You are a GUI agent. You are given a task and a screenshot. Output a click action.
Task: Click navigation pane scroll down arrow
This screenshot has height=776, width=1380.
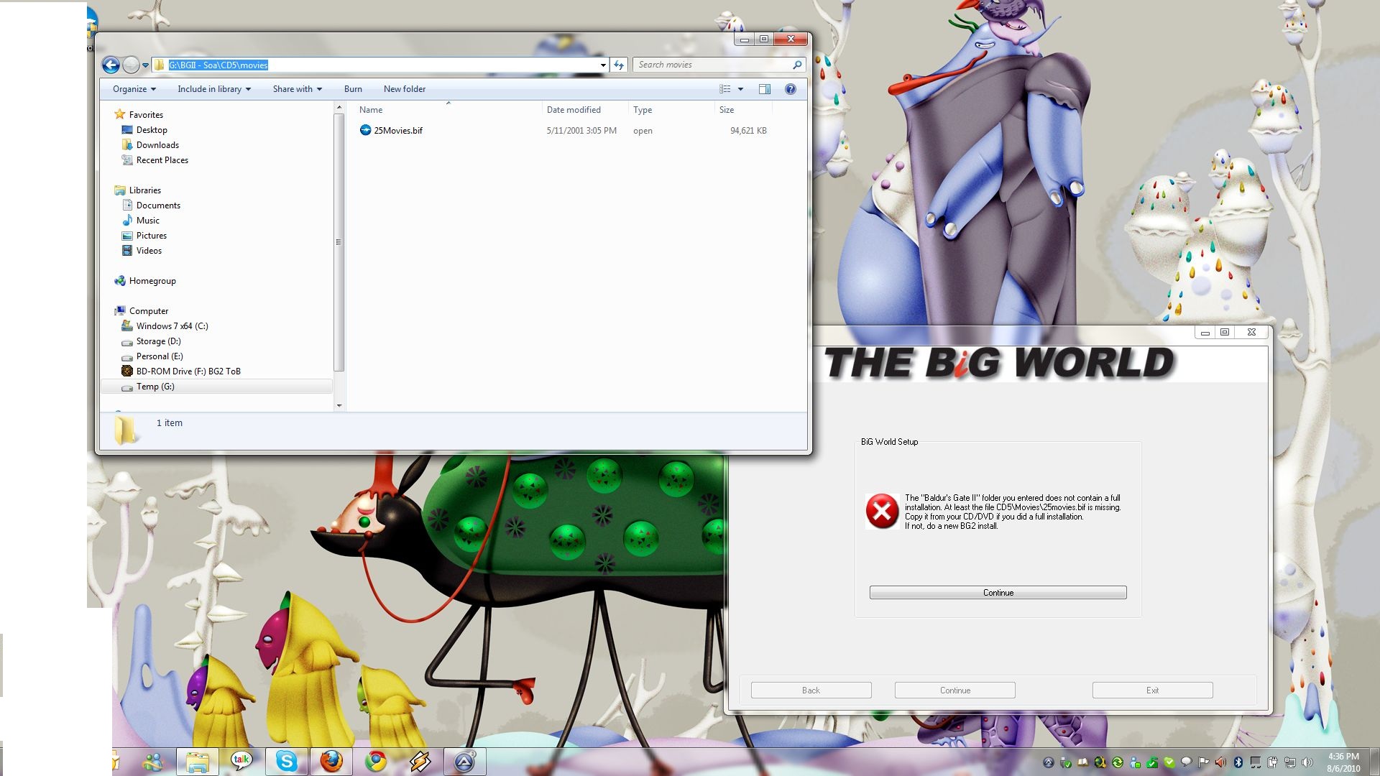coord(339,406)
